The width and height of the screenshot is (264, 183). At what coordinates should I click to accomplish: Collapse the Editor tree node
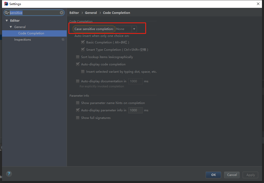coord(7,21)
